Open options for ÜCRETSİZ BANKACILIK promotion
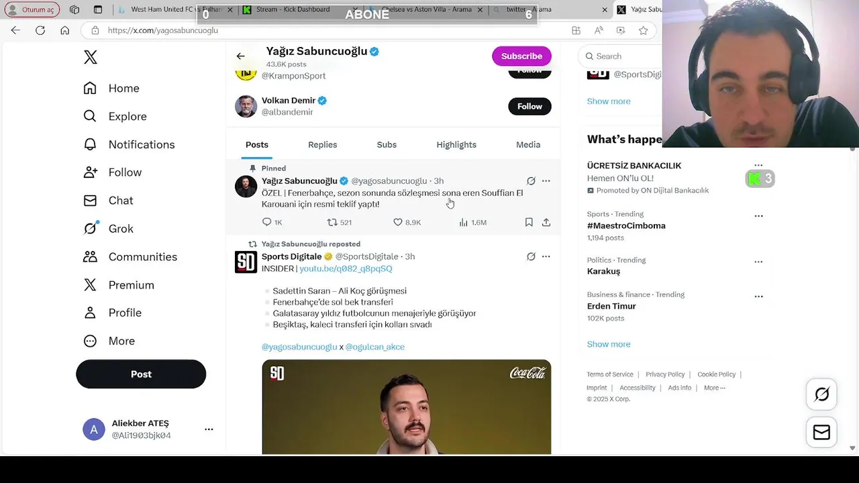This screenshot has height=483, width=859. (758, 165)
